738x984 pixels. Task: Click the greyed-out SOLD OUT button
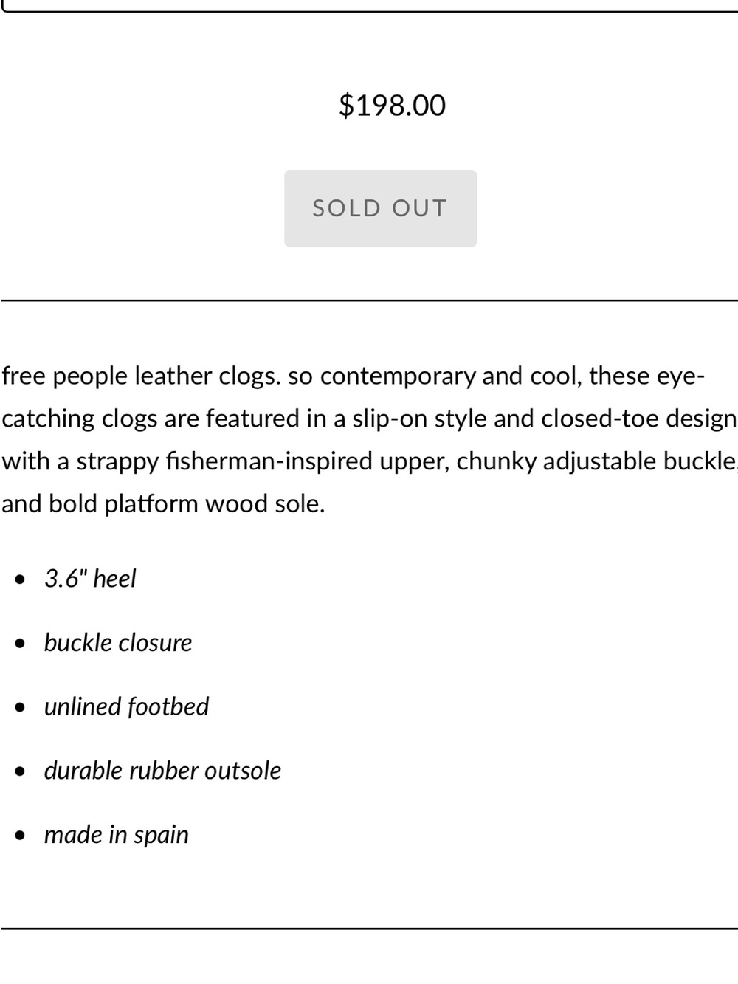(380, 208)
